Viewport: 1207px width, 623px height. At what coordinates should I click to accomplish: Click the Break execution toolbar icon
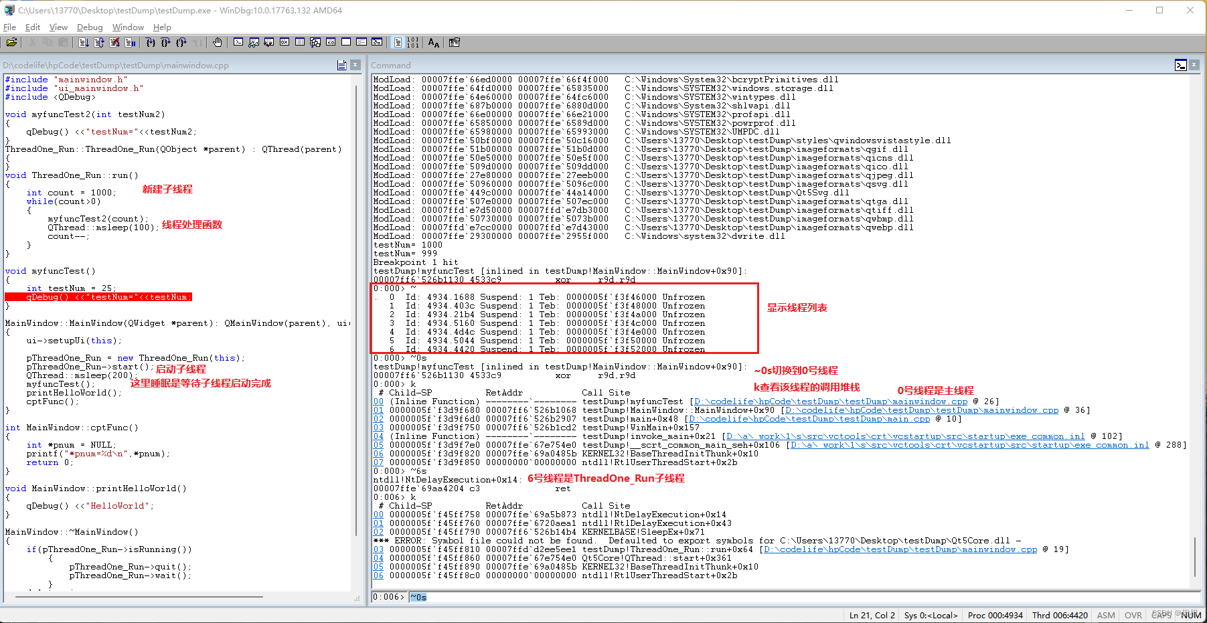click(131, 42)
